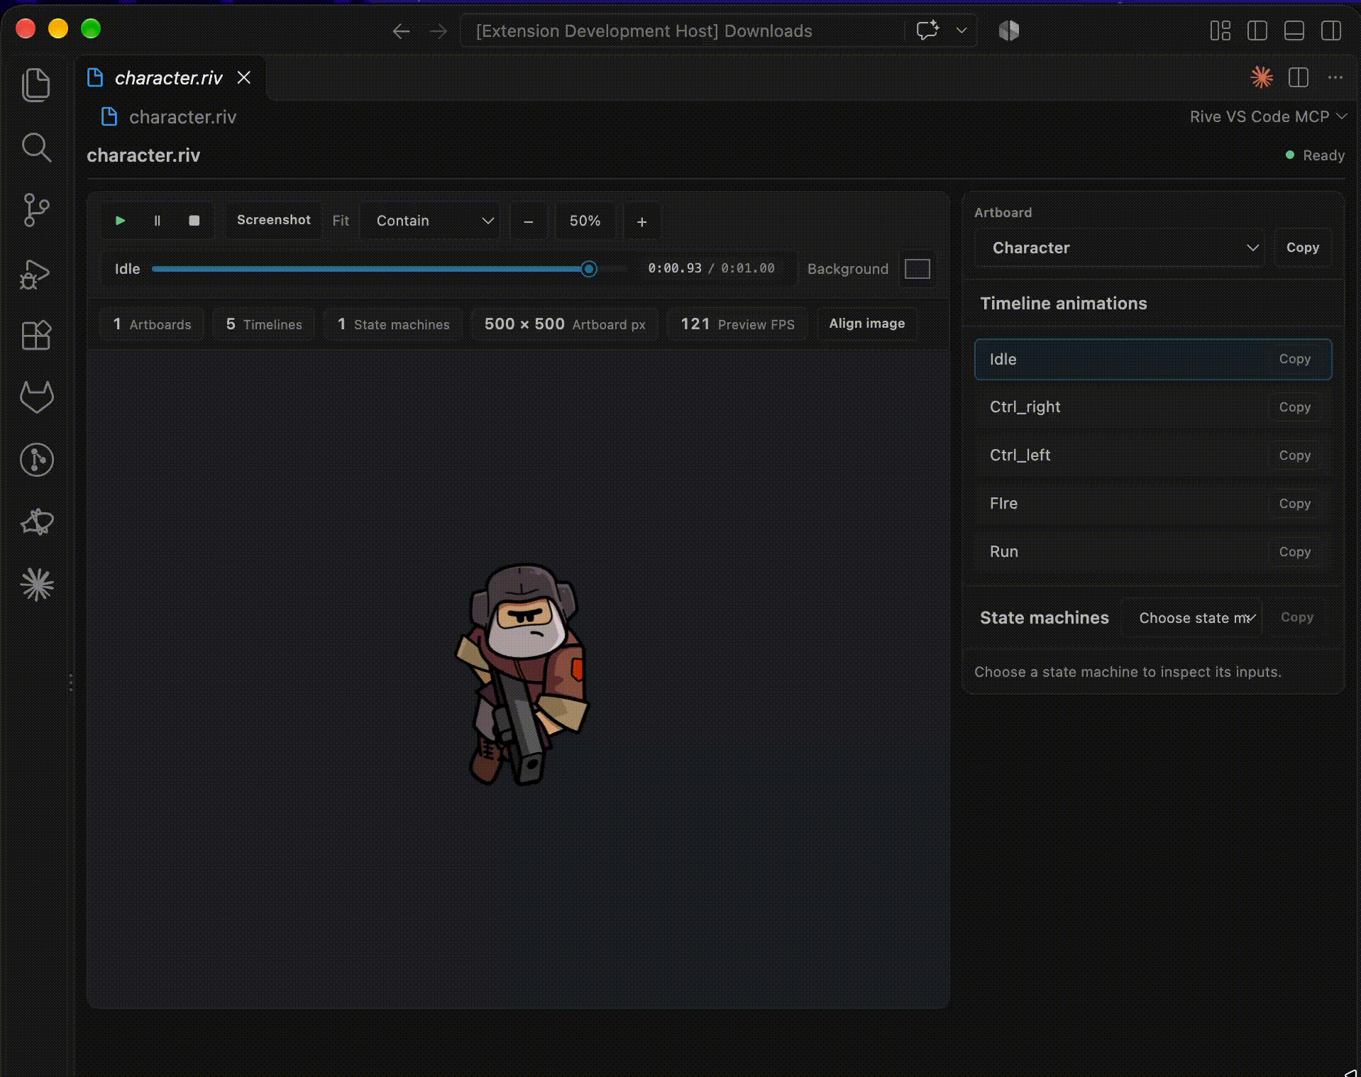Toggle the primary side bar
This screenshot has height=1077, width=1361.
click(x=1257, y=31)
